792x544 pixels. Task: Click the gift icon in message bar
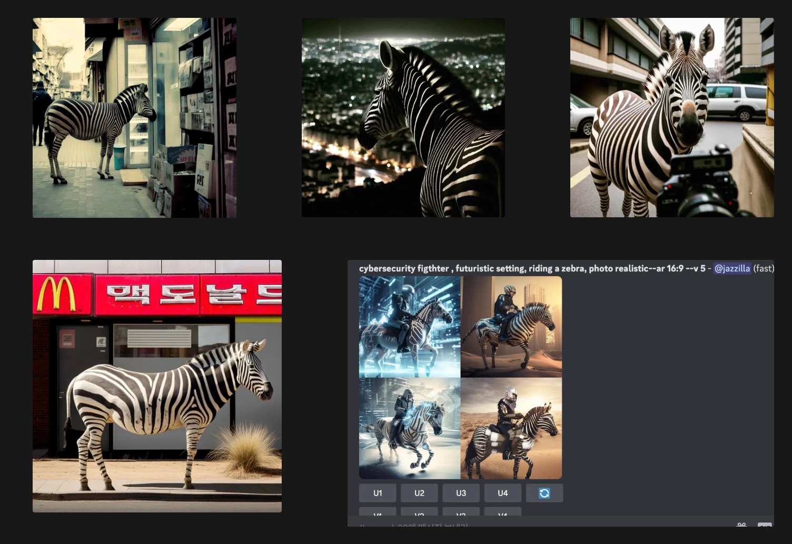(741, 525)
